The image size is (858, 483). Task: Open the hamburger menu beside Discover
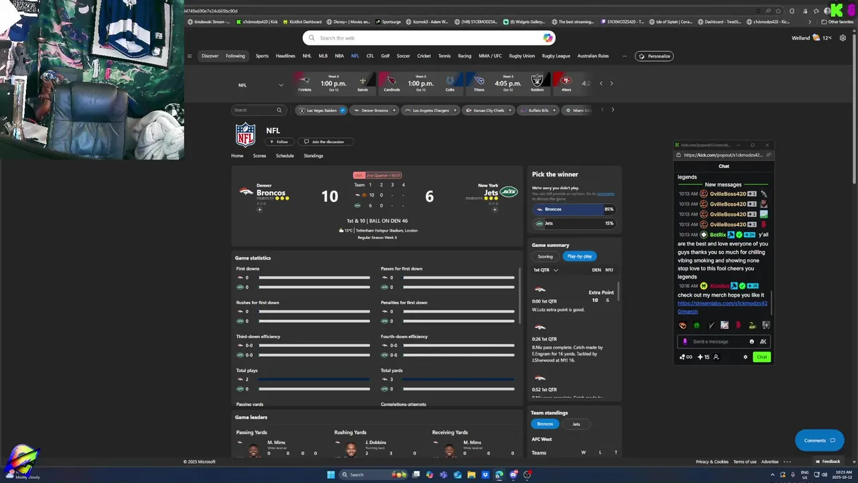click(190, 56)
